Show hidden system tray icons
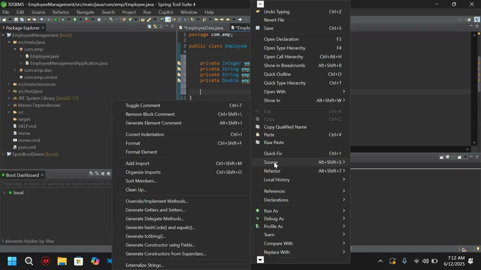This screenshot has height=270, width=481. (380, 261)
